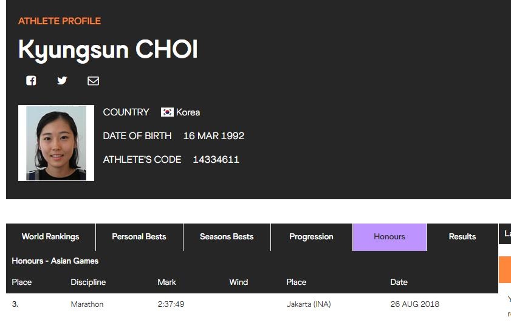
Task: Click the Marathon discipline entry
Action: tap(87, 304)
